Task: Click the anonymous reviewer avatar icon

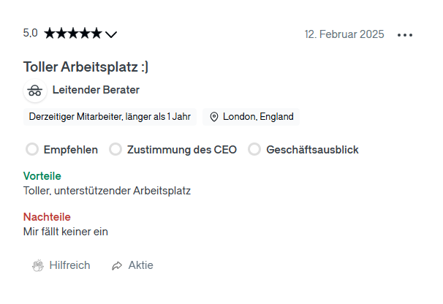Action: tap(35, 91)
